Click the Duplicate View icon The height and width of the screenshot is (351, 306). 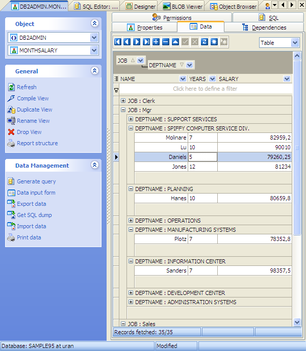11,110
